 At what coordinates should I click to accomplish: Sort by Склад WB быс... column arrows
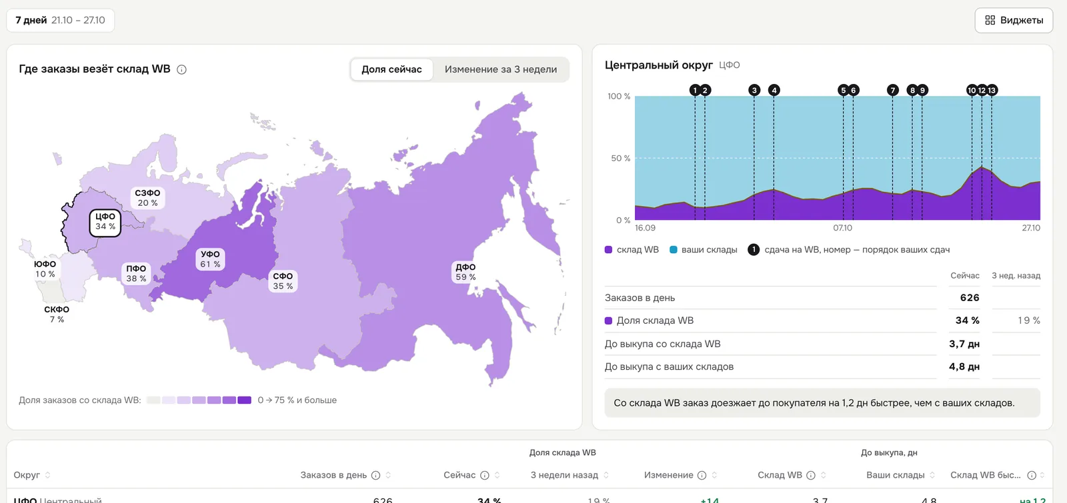pyautogui.click(x=1042, y=475)
